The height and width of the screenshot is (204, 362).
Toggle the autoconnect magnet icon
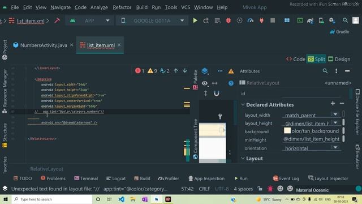(x=216, y=93)
